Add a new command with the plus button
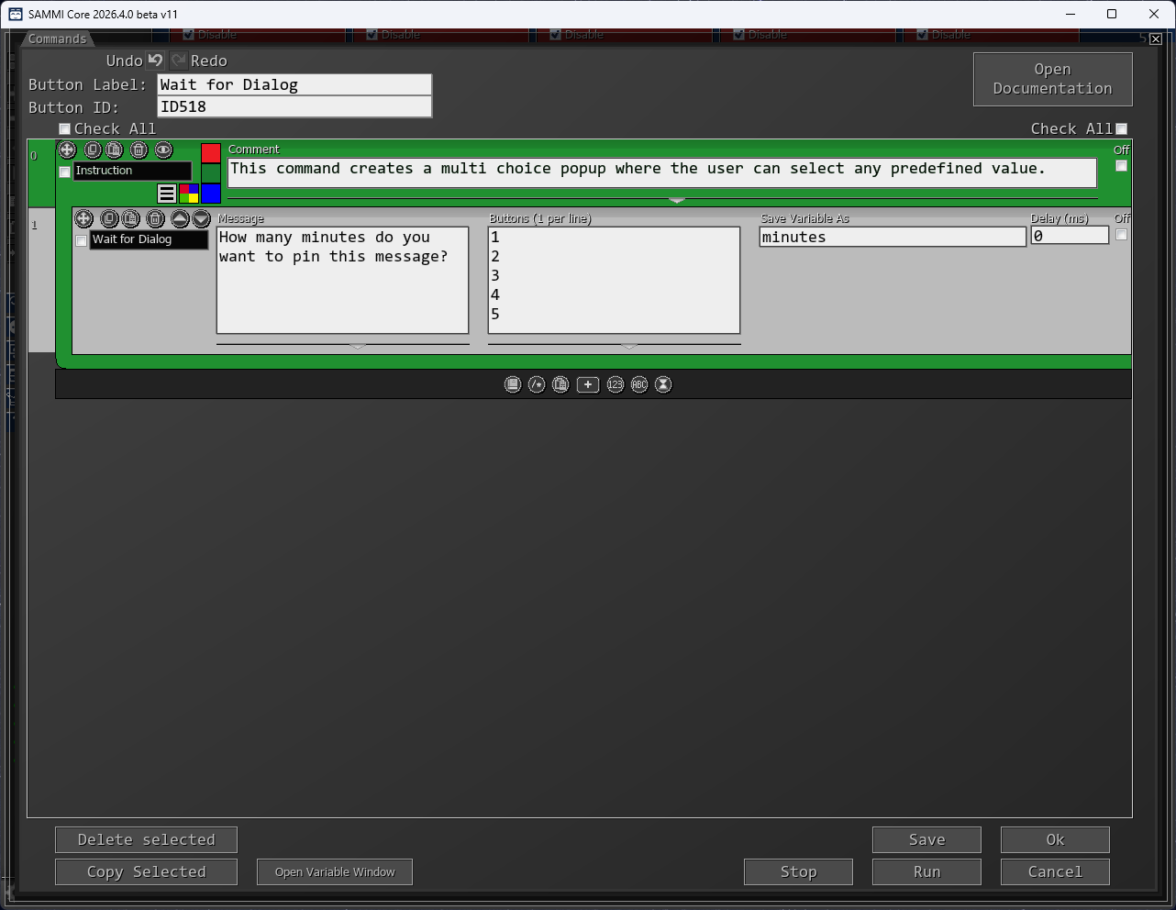The height and width of the screenshot is (910, 1176). pos(588,384)
